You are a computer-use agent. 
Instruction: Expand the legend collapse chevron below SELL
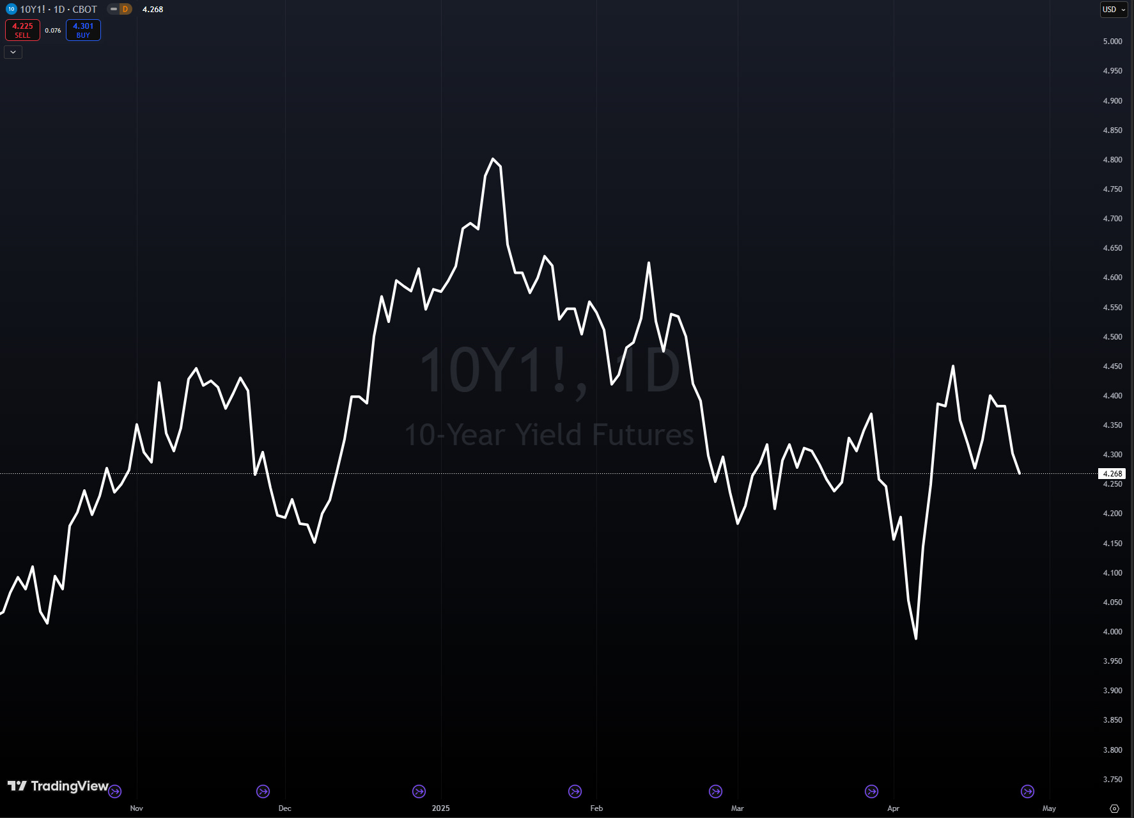coord(13,52)
